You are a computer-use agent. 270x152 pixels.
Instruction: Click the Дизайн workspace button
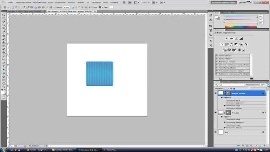(243, 3)
